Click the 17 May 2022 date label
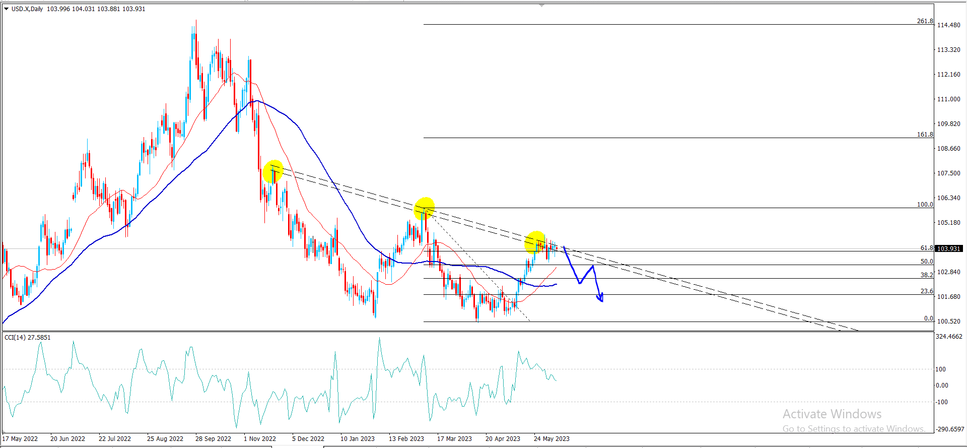Image resolution: width=967 pixels, height=448 pixels. point(20,439)
